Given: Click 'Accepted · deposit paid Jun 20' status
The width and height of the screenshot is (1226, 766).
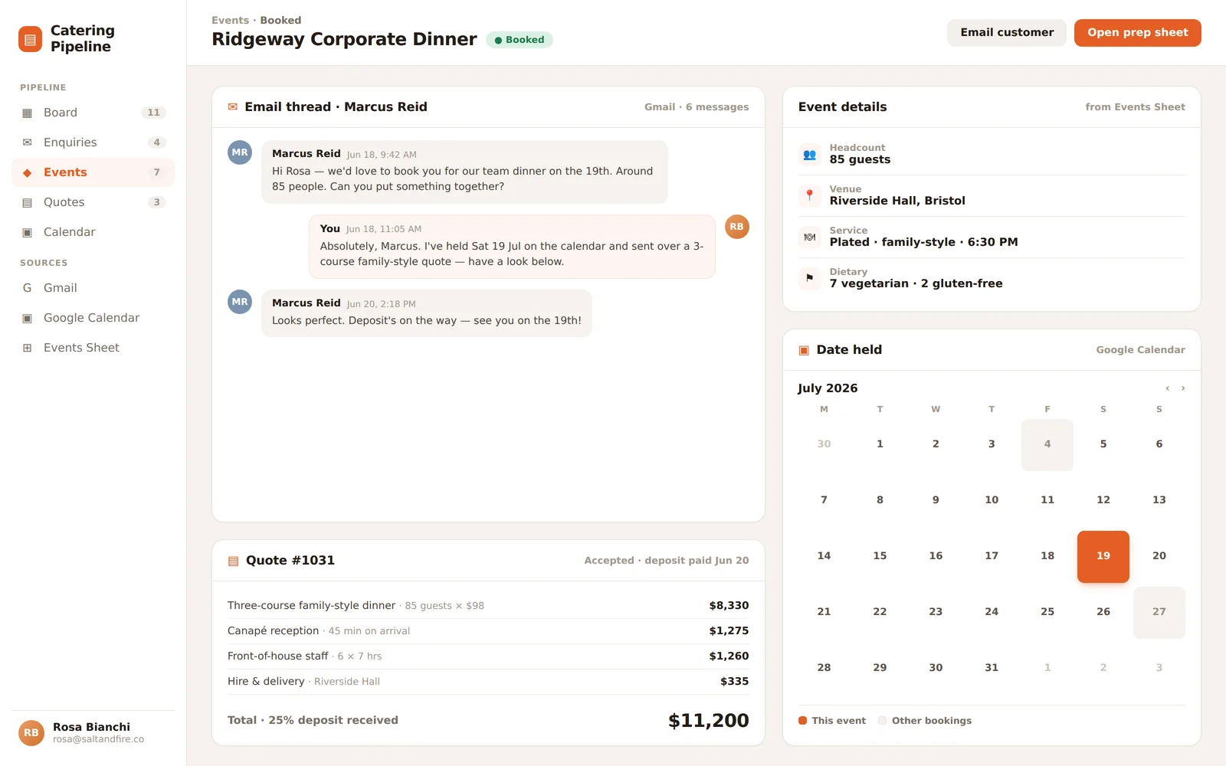Looking at the screenshot, I should click(667, 561).
